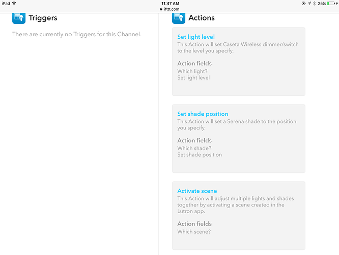Tap the Bluetooth status icon

click(314, 3)
